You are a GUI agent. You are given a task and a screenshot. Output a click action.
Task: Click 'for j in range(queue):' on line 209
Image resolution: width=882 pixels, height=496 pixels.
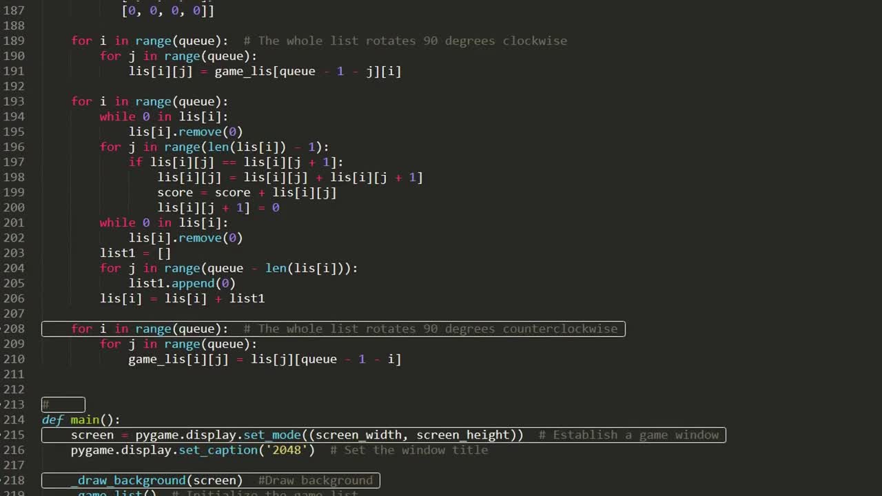[178, 344]
